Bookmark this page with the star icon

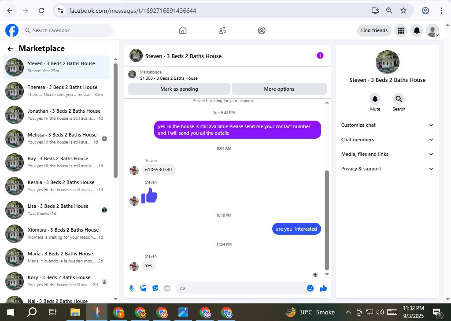pos(403,11)
